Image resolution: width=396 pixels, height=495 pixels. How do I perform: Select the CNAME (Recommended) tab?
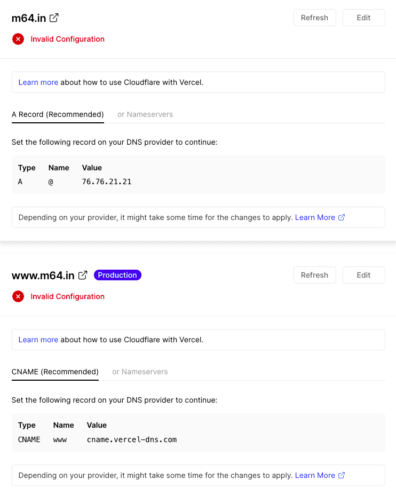pyautogui.click(x=55, y=372)
